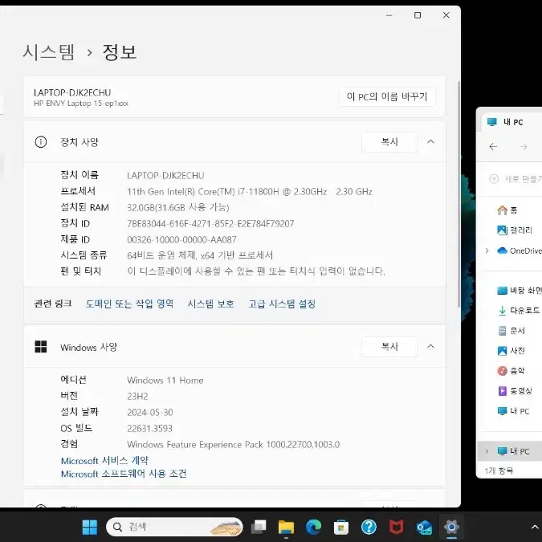Click the Windows Start button on taskbar

click(89, 527)
